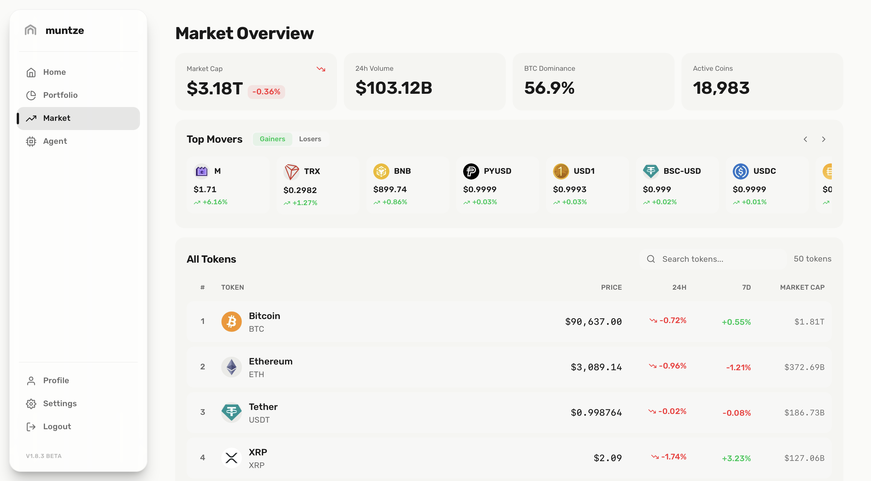This screenshot has height=481, width=871.
Task: Switch Top Movers to Losers
Action: [x=310, y=139]
